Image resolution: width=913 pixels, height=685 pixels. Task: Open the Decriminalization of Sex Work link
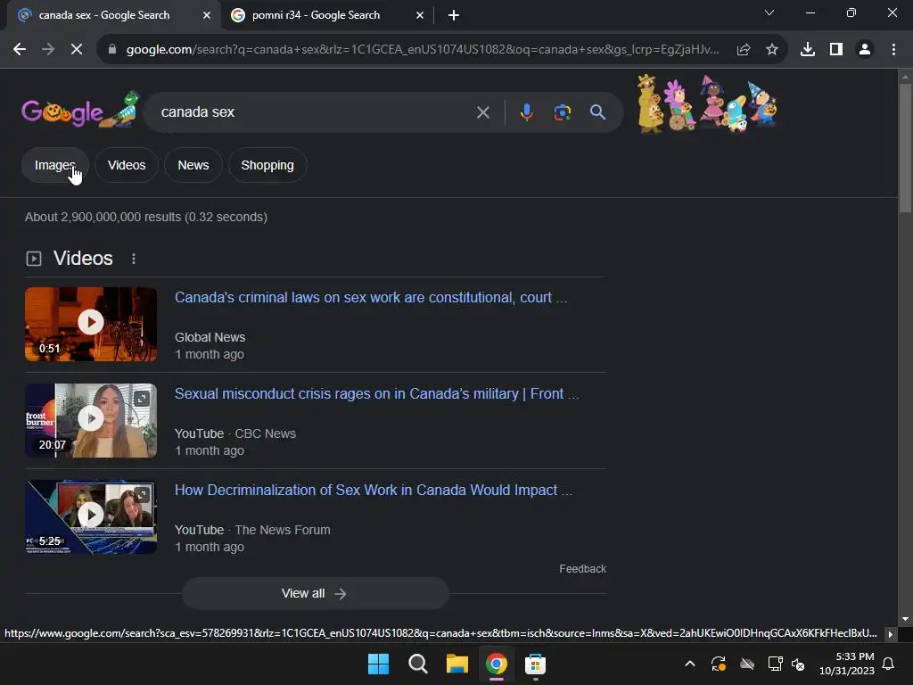(x=374, y=490)
